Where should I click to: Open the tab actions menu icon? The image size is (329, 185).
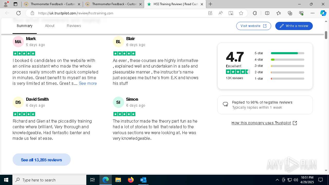click(15, 4)
